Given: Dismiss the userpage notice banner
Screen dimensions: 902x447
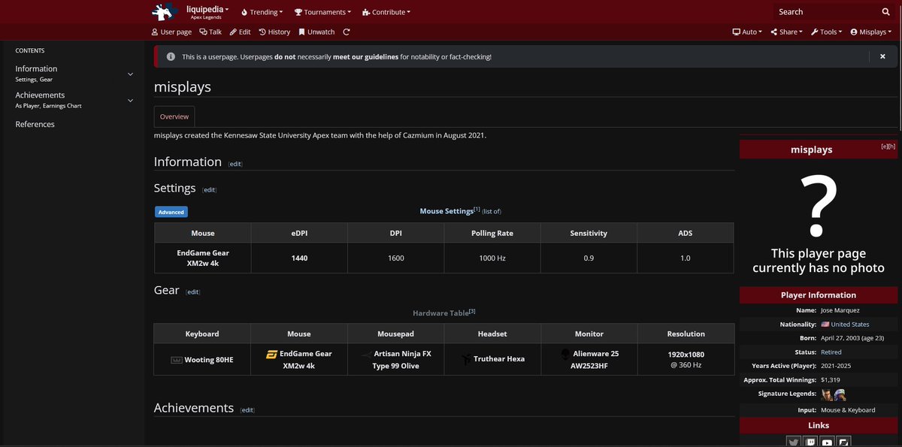Looking at the screenshot, I should pyautogui.click(x=882, y=56).
